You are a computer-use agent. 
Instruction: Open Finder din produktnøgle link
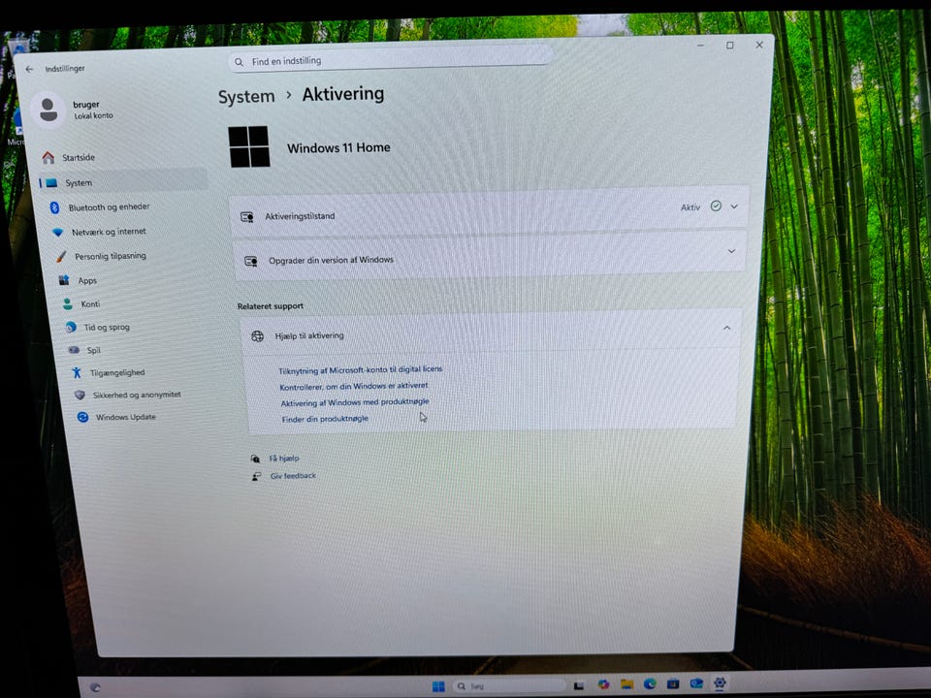coord(325,419)
